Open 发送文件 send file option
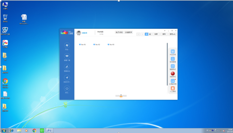This screenshot has width=233, height=133. pos(67,78)
